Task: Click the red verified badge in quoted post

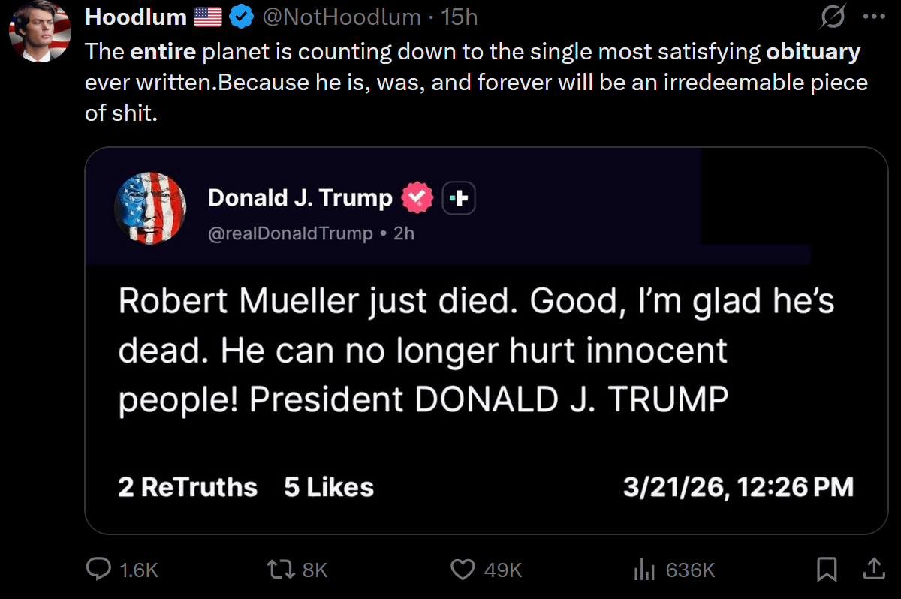Action: tap(417, 198)
